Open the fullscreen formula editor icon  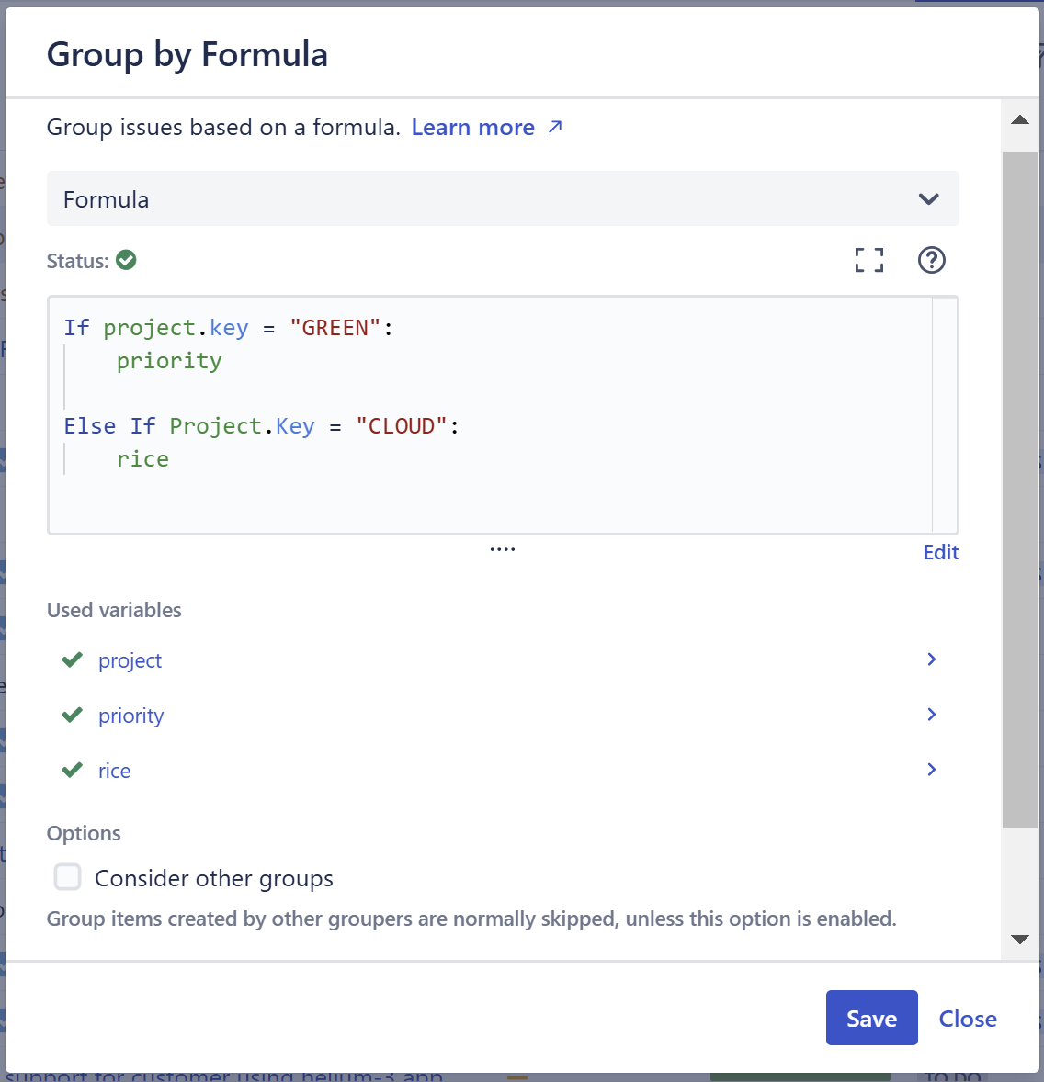click(868, 260)
